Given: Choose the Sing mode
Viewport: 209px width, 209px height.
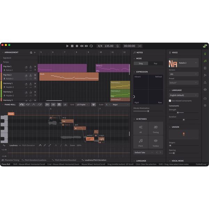Looking at the screenshot, I should (141, 63).
